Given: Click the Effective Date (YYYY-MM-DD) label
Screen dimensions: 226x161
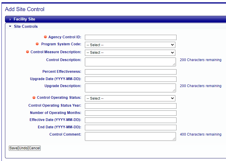Looking at the screenshot, I should pyautogui.click(x=55, y=120).
